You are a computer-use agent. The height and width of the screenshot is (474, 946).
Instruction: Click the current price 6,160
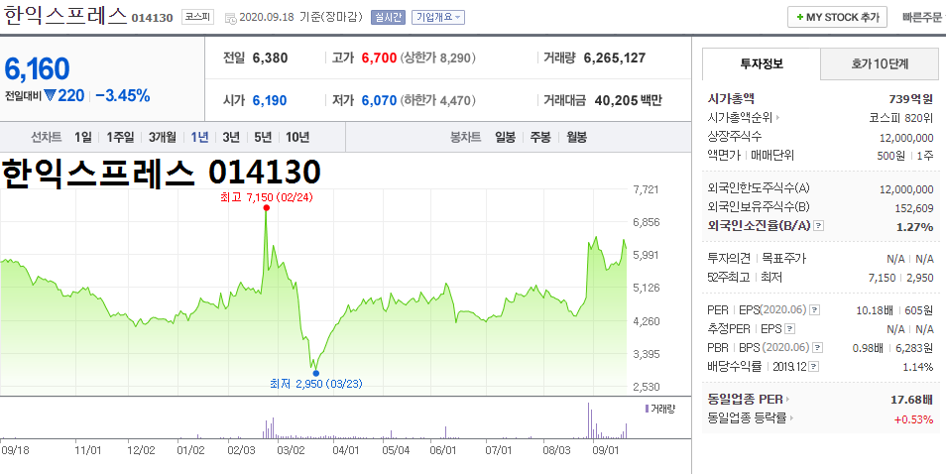[38, 68]
